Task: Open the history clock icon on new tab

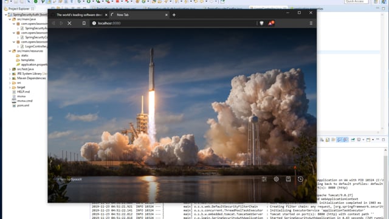Action: point(300,179)
